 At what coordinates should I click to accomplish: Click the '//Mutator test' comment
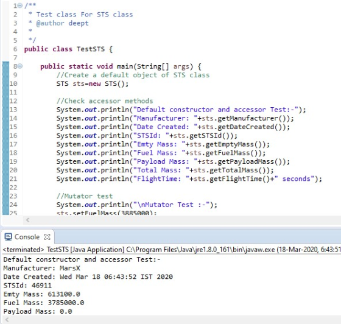85,196
